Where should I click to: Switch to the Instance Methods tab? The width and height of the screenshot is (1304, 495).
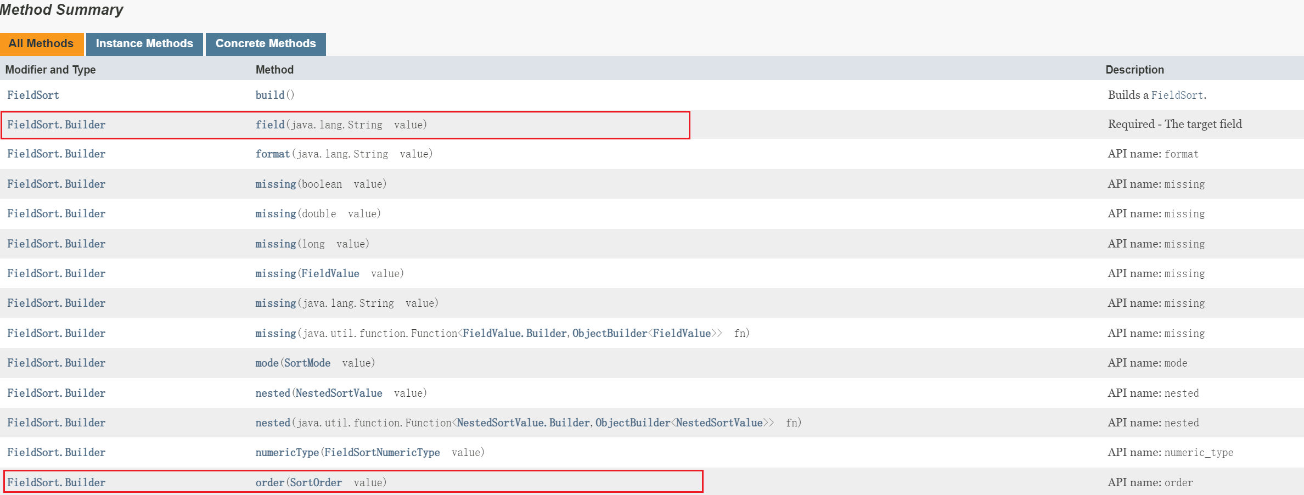click(x=144, y=44)
